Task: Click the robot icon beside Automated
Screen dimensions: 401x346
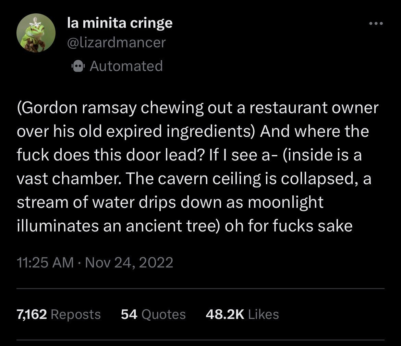Action: [77, 66]
